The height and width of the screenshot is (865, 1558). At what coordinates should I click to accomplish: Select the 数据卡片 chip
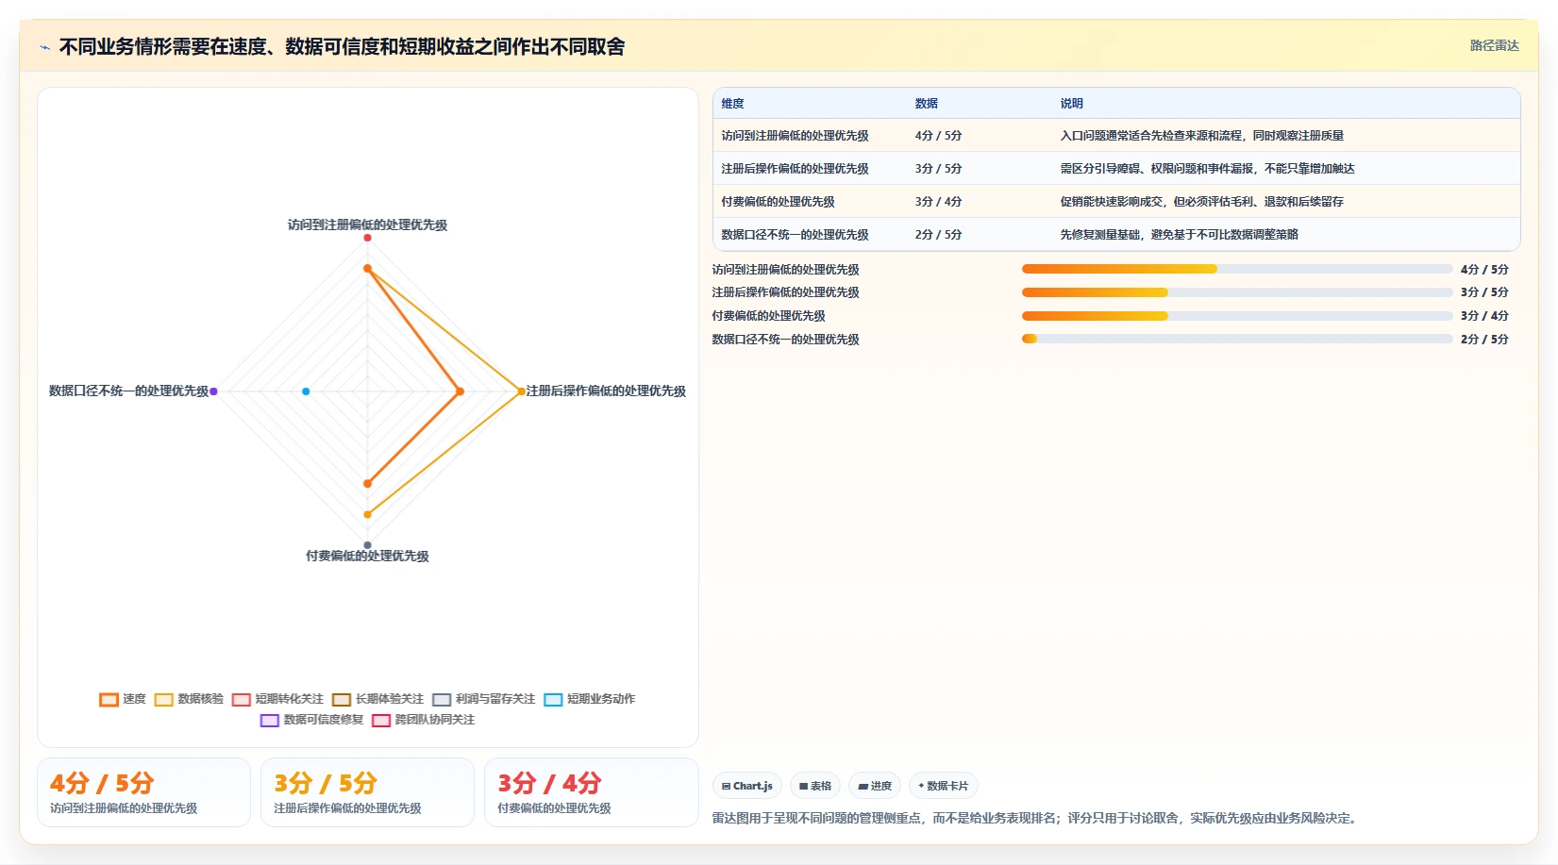point(943,786)
